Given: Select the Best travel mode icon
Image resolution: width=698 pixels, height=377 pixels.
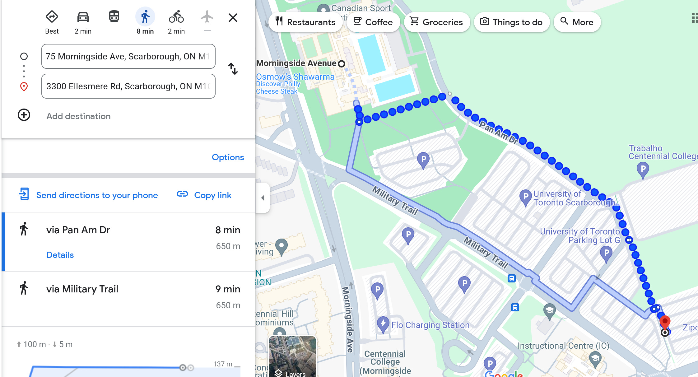Looking at the screenshot, I should coord(52,17).
